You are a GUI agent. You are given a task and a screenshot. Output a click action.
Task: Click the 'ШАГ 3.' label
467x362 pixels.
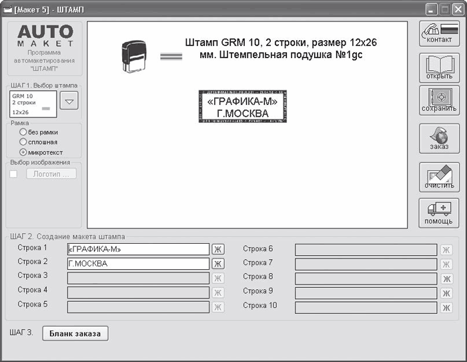pyautogui.click(x=21, y=333)
